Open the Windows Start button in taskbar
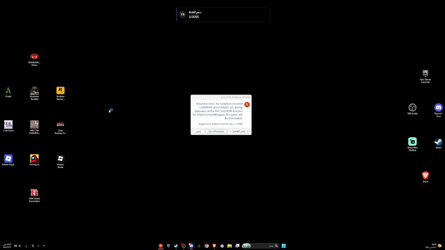Image resolution: width=445 pixels, height=250 pixels. point(284,246)
